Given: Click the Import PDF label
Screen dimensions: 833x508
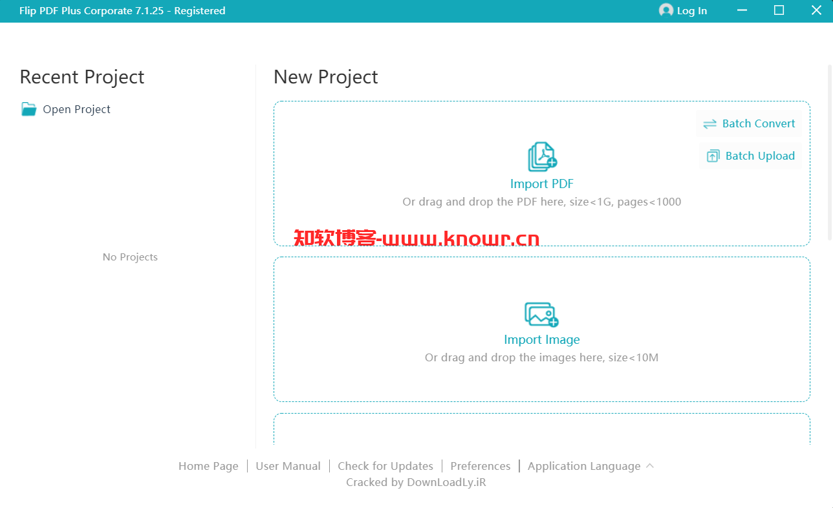Looking at the screenshot, I should click(542, 184).
